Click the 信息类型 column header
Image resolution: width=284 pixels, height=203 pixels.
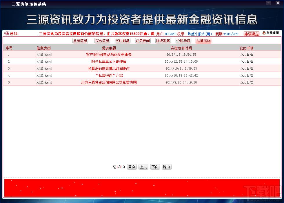pos(44,48)
